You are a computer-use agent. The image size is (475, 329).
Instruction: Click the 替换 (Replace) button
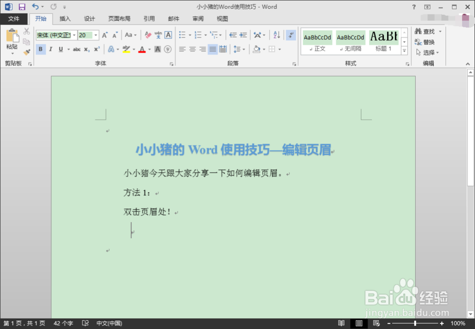(425, 42)
